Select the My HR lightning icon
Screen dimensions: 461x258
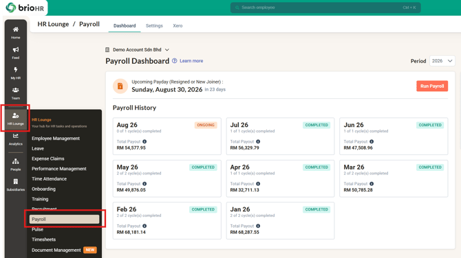(x=16, y=70)
